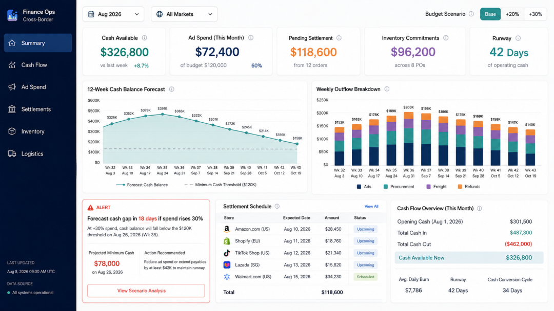Click the Runway card info icon

[x=518, y=38]
